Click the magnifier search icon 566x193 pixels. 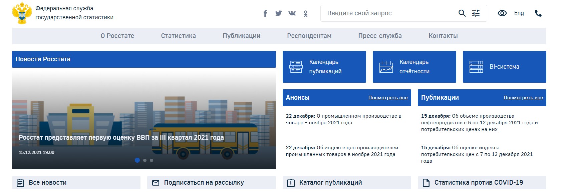(462, 13)
